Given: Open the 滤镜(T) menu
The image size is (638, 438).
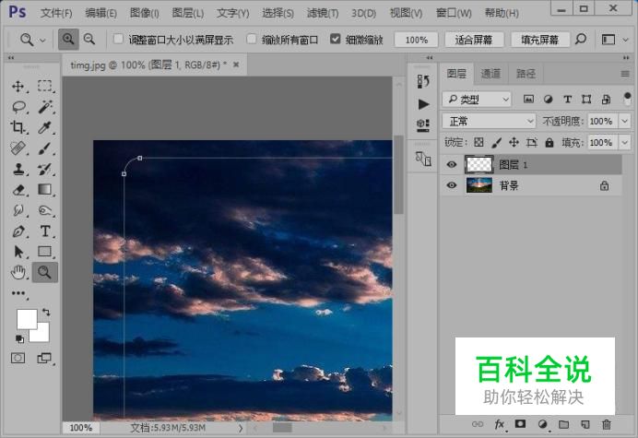Looking at the screenshot, I should click(323, 13).
